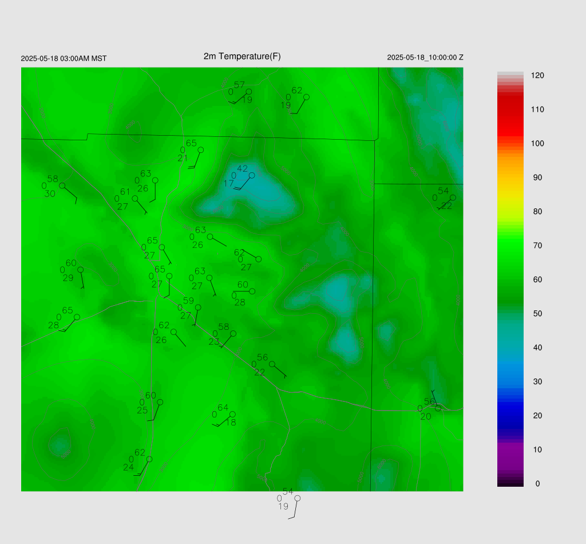586x544 pixels.
Task: Click the 65 reading with dewpoint 28
Action: (68, 310)
